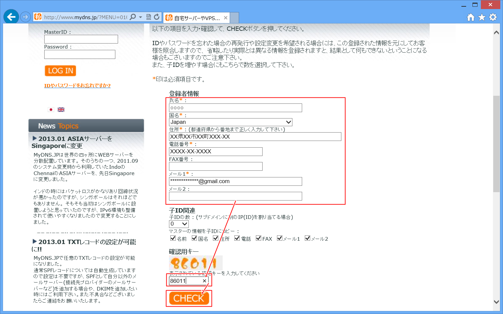This screenshot has width=503, height=314.
Task: Disable the メール2 copy checkbox
Action: pyautogui.click(x=308, y=238)
